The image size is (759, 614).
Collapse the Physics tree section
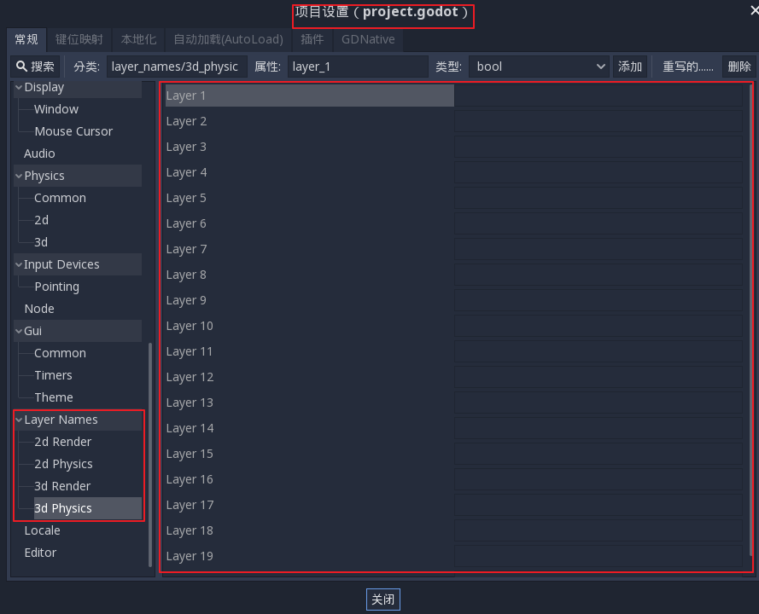19,176
